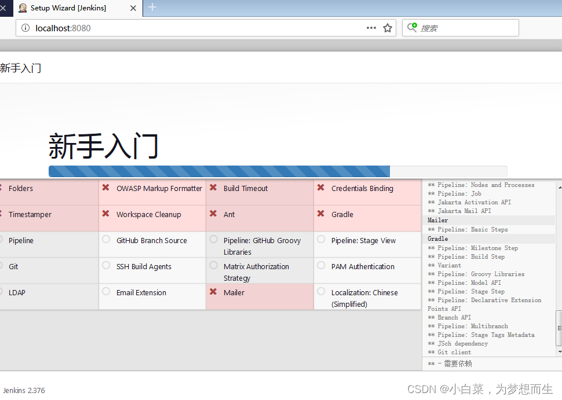The width and height of the screenshot is (562, 400).
Task: Click the pending circle beside Pipeline: GitHub Groovy Libraries
Action: pos(214,239)
